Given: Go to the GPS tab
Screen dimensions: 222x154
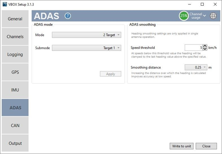Looking at the screenshot, I should tap(15, 72).
